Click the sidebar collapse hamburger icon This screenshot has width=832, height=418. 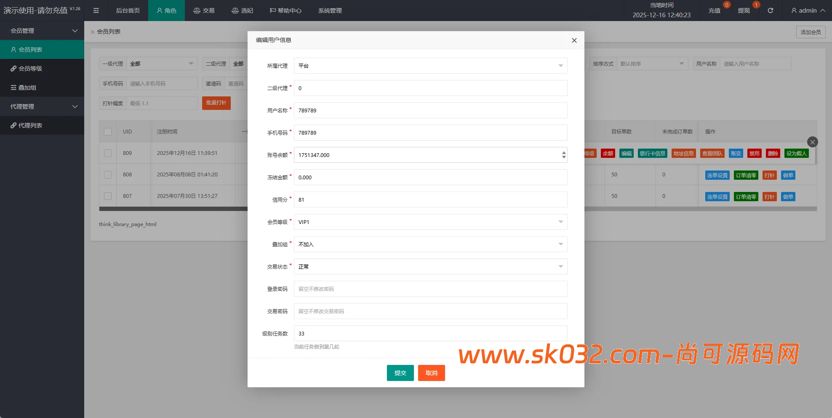tap(96, 11)
